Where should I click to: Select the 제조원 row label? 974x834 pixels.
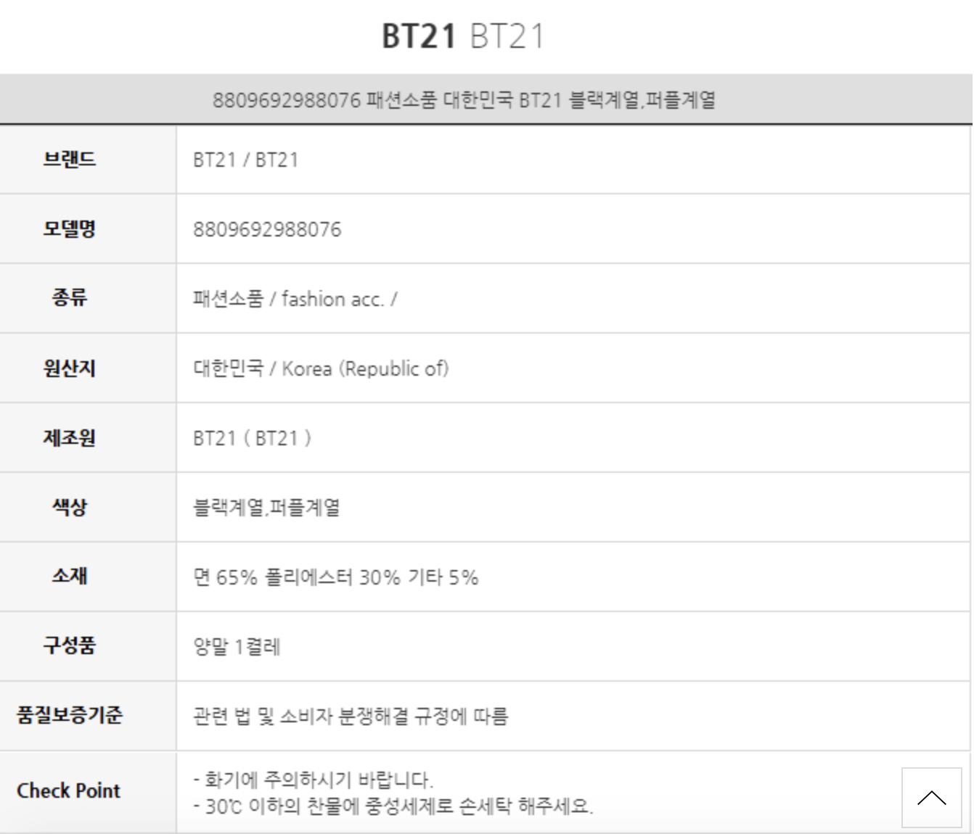[x=70, y=437]
